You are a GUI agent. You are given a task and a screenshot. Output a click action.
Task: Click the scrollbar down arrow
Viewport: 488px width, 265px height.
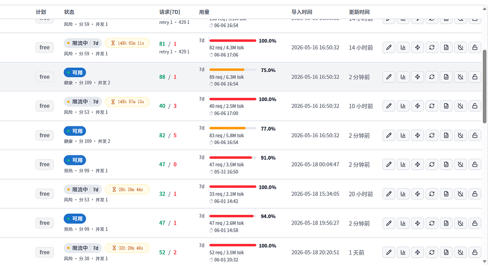point(484,262)
